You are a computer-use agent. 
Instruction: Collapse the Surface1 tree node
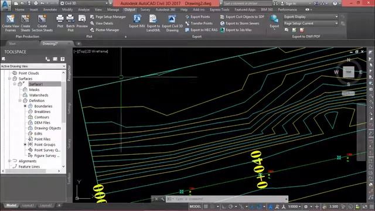click(15, 84)
